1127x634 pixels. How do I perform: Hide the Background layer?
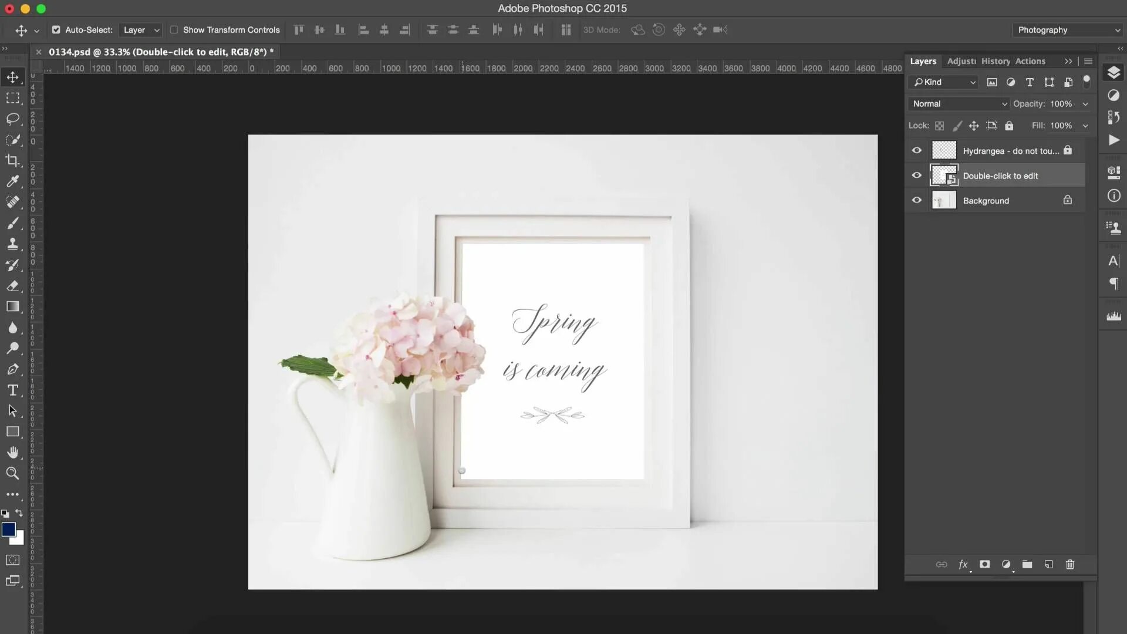point(916,200)
